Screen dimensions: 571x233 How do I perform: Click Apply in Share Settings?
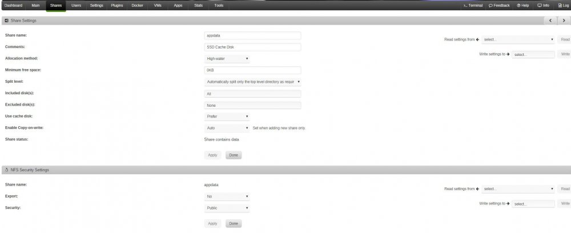point(212,155)
